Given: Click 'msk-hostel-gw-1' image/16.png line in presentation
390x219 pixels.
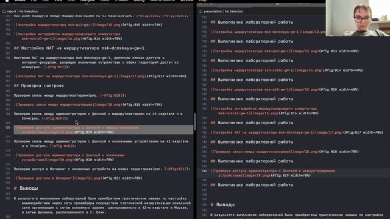Looking at the screenshot, I should coord(264,111).
